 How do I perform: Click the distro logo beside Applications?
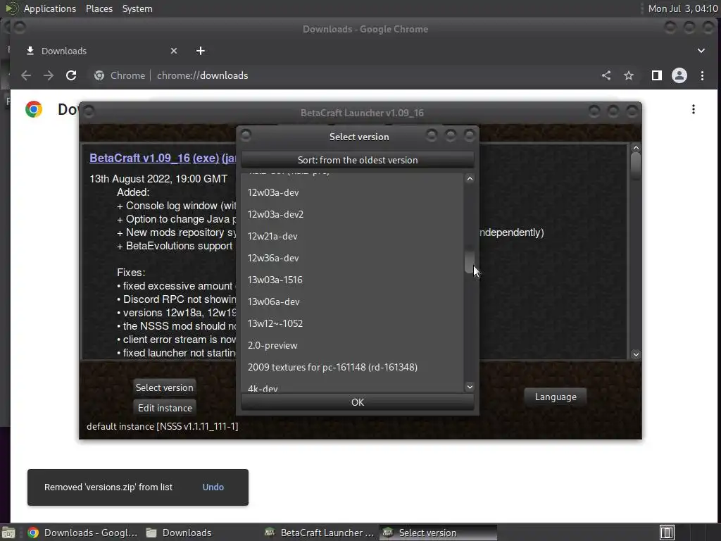coord(11,8)
